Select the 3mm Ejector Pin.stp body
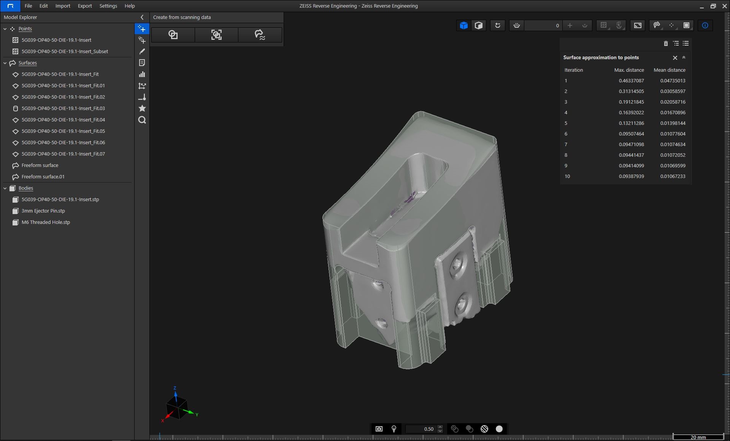This screenshot has width=730, height=441. click(43, 211)
